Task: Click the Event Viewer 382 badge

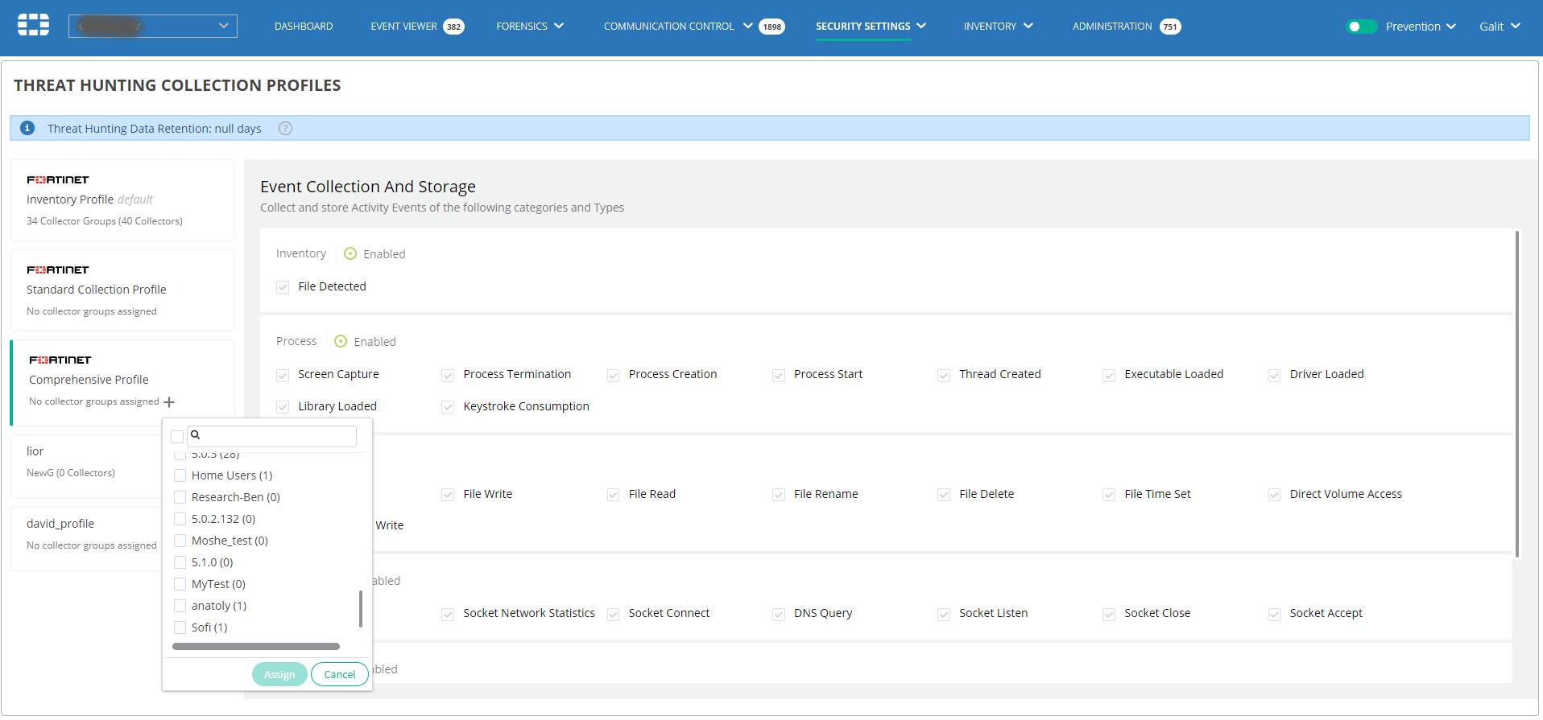Action: click(x=453, y=27)
